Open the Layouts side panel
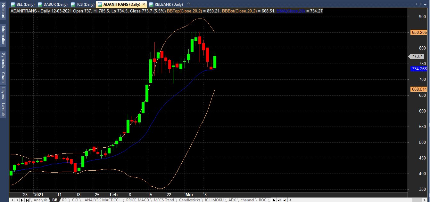 [x=3, y=110]
